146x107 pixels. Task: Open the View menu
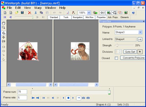tap(27, 8)
